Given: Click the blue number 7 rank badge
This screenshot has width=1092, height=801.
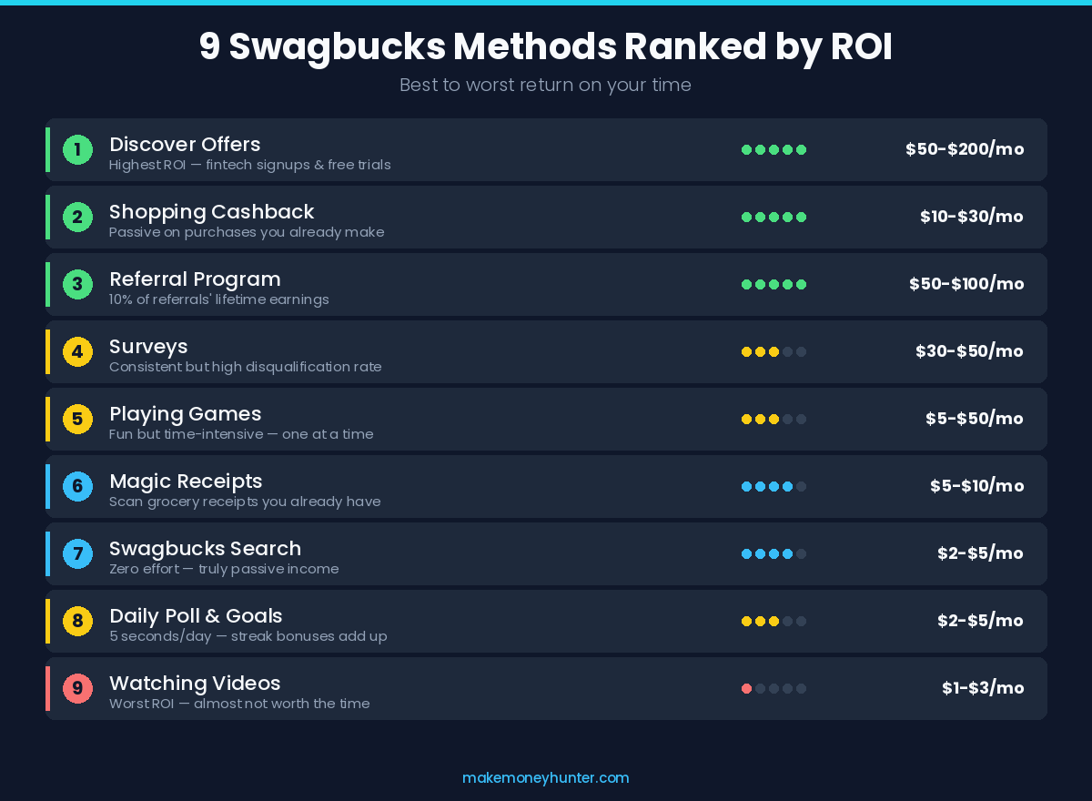Looking at the screenshot, I should (77, 553).
